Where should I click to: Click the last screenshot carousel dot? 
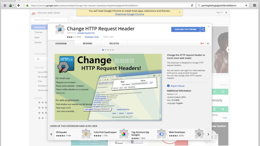click(113, 50)
